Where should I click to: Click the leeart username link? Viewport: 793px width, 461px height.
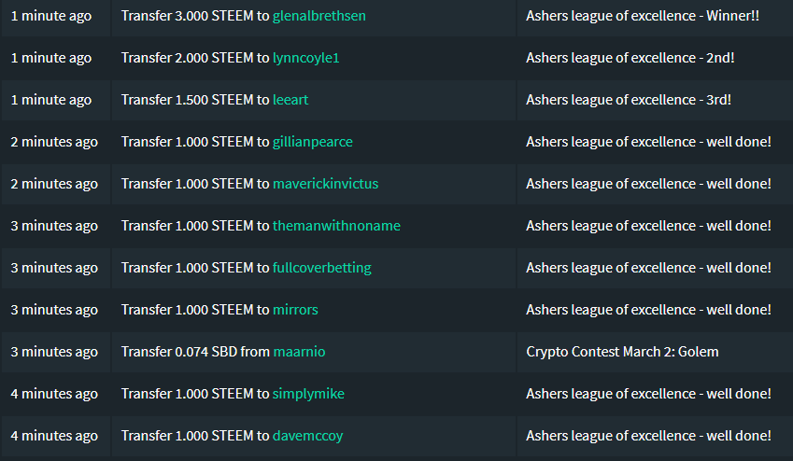coord(290,100)
